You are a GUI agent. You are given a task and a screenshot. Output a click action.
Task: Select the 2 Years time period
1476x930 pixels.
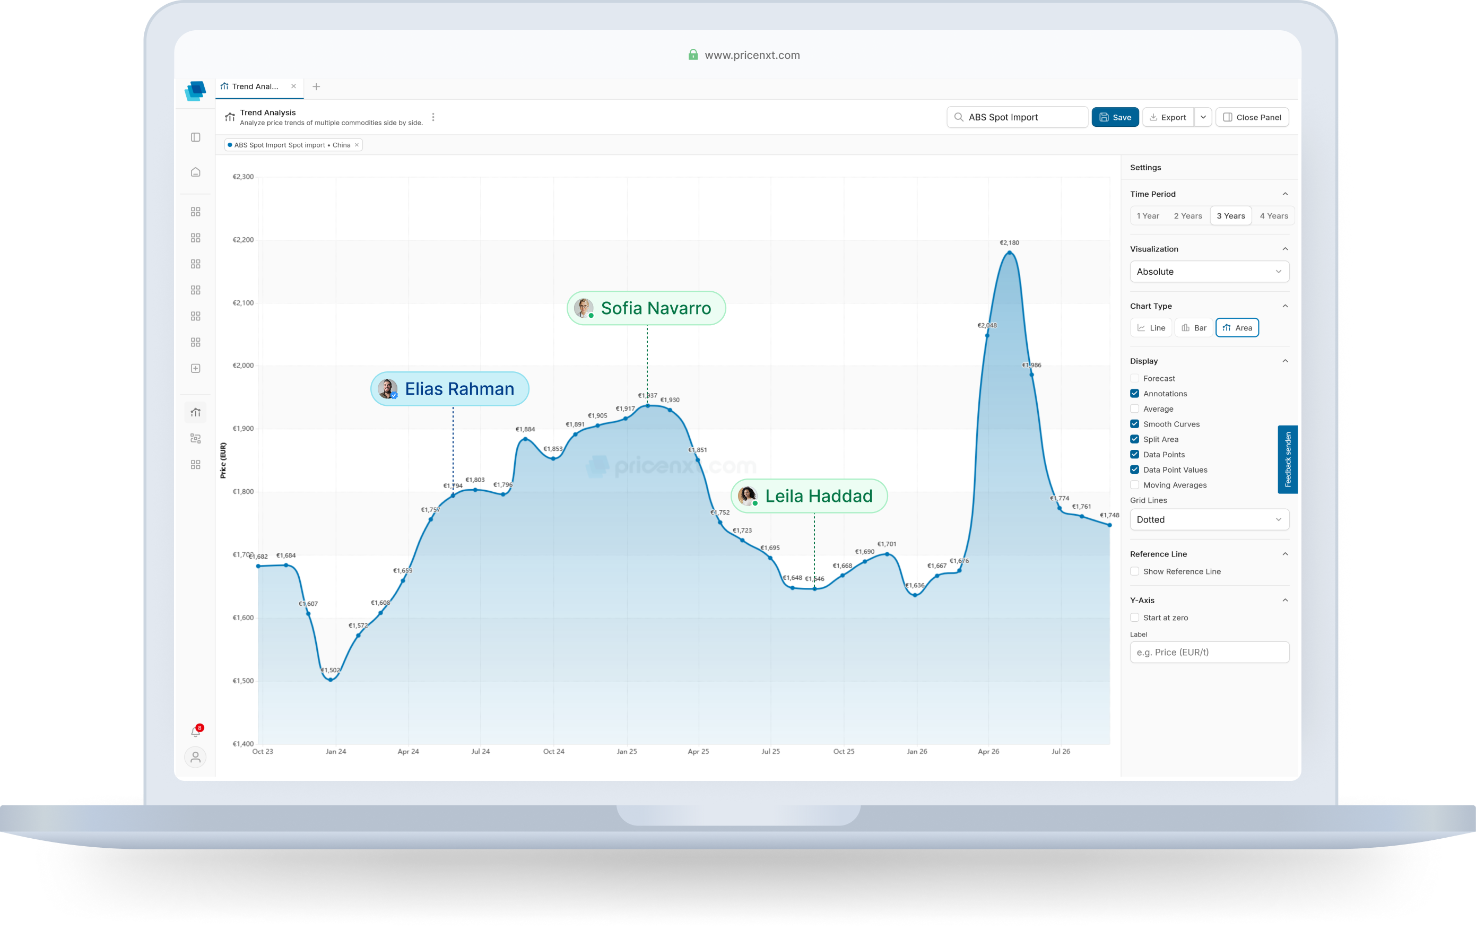coord(1188,216)
